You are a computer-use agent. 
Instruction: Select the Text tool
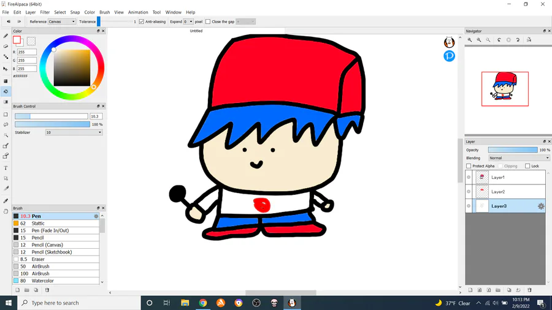click(6, 168)
